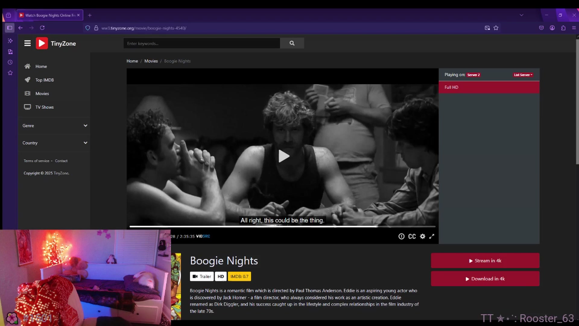
Task: Open the List Server dropdown
Action: tap(523, 75)
